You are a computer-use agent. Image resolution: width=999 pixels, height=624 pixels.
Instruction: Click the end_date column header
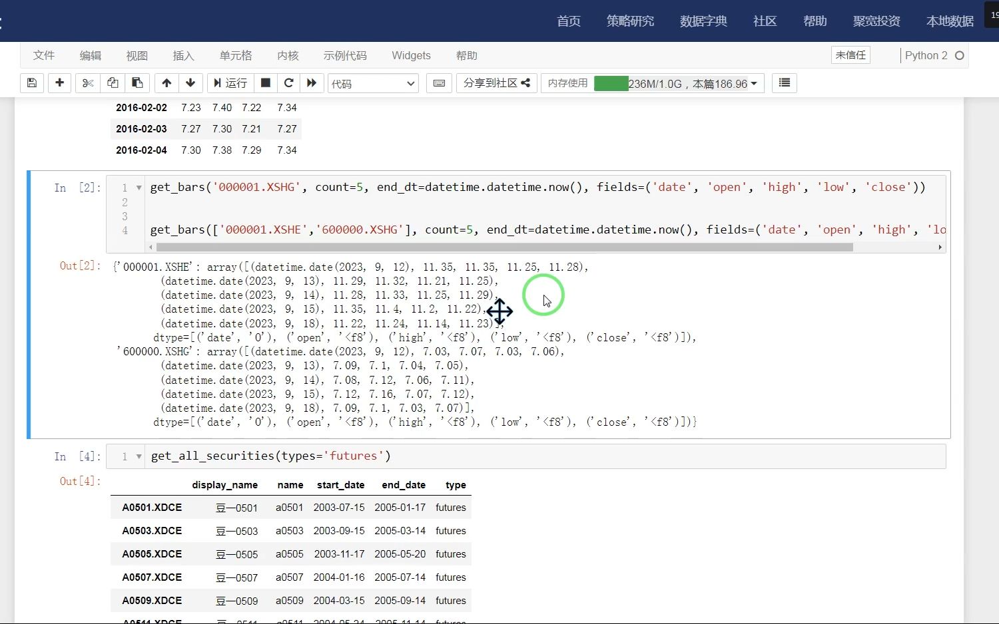[x=404, y=485]
